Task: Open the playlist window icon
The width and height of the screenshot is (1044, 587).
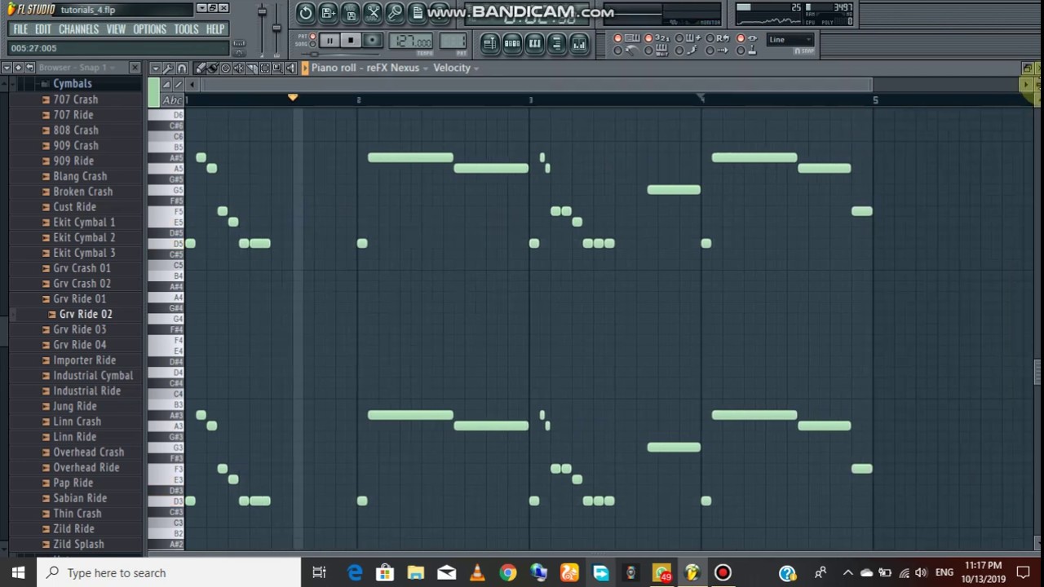Action: click(x=490, y=43)
